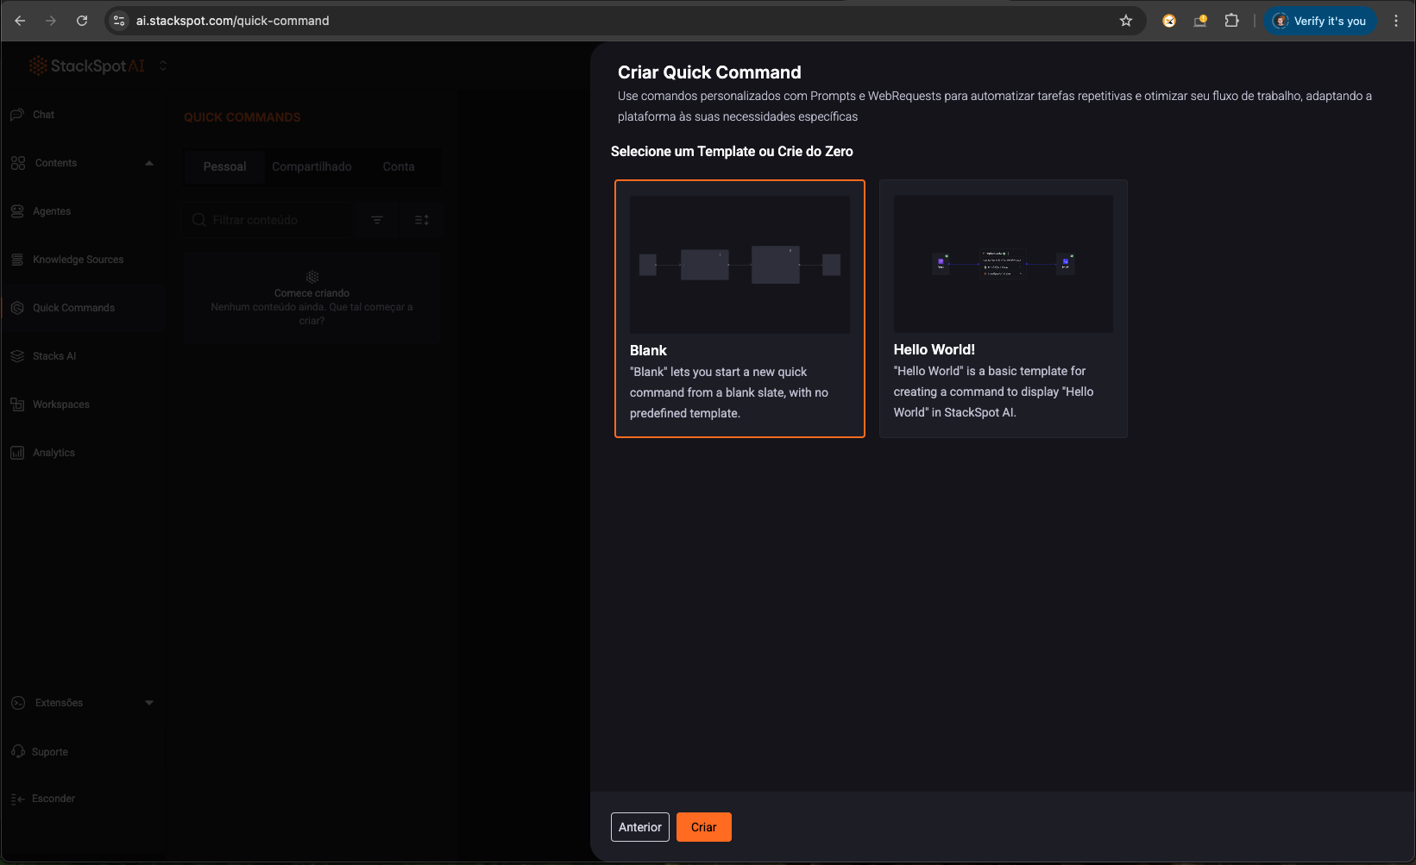Click the Anterior button
1416x865 pixels.
pos(640,827)
